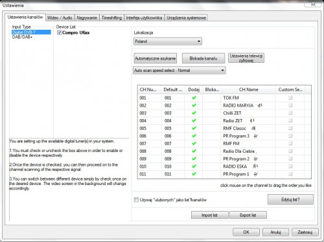
Task: Toggle Custom Se checkbox for RMF FM
Action: pyautogui.click(x=290, y=143)
